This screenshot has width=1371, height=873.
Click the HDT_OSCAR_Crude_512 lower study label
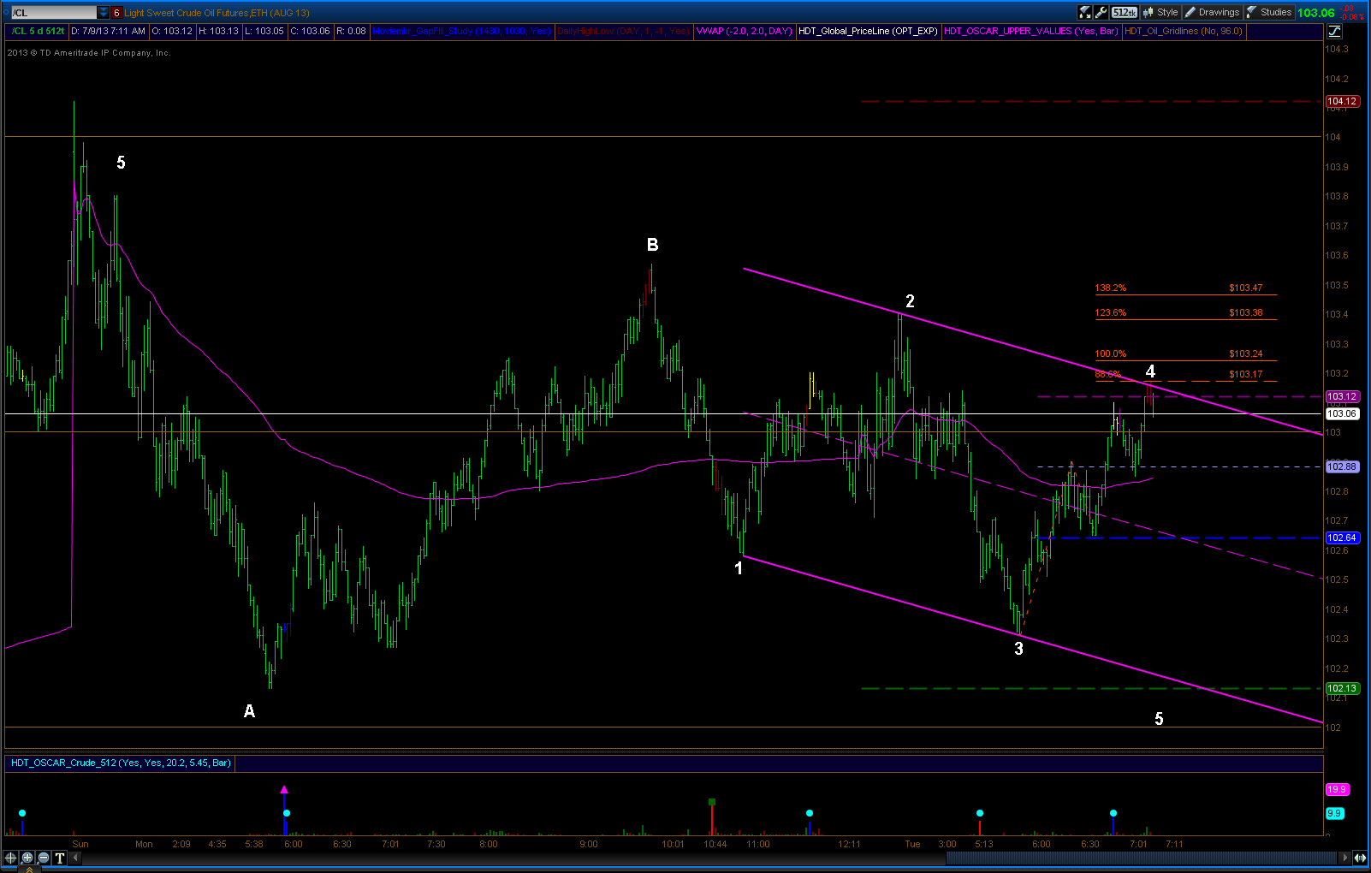coord(121,763)
